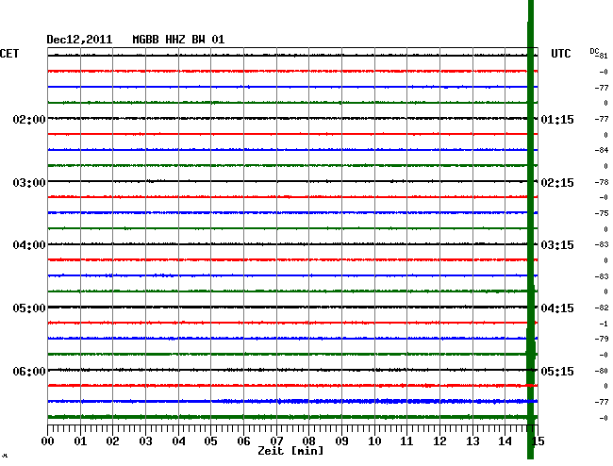The height and width of the screenshot is (466, 613).
Task: Select minute tick label 12
Action: click(439, 441)
